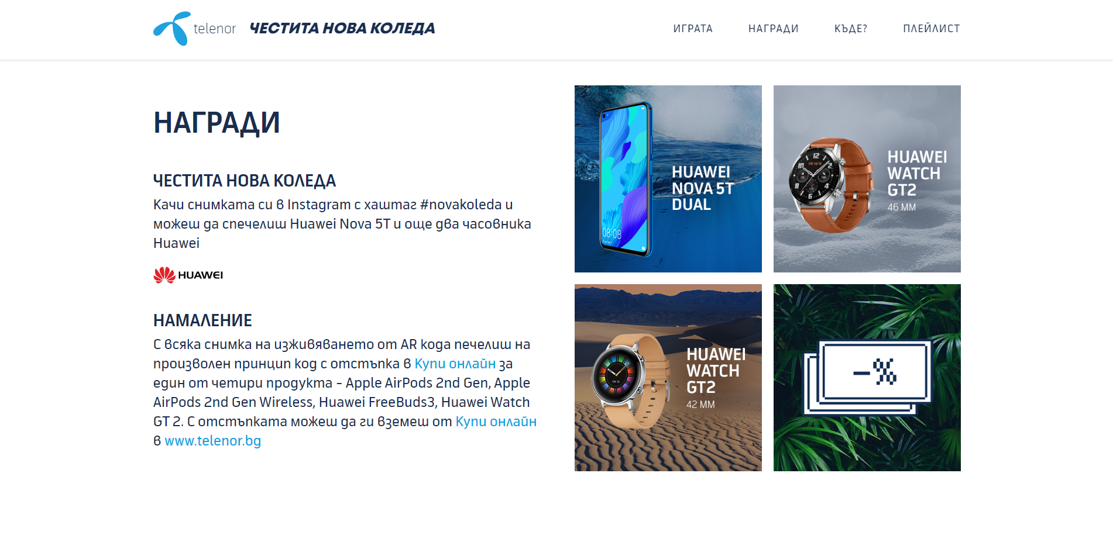Go to НАГРАДИ in the top navigation
Viewport: 1113px width, 549px height.
coord(774,29)
